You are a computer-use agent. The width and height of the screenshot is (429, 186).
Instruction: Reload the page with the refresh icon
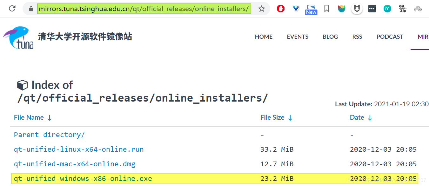(12, 9)
